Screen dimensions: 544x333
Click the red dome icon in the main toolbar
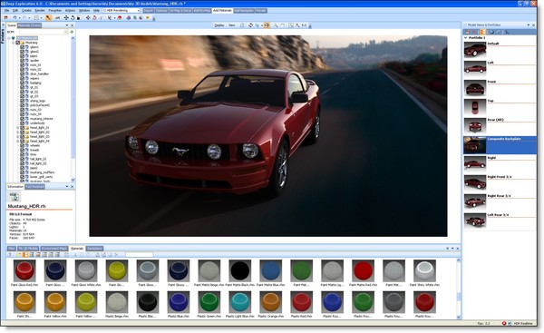click(x=120, y=18)
